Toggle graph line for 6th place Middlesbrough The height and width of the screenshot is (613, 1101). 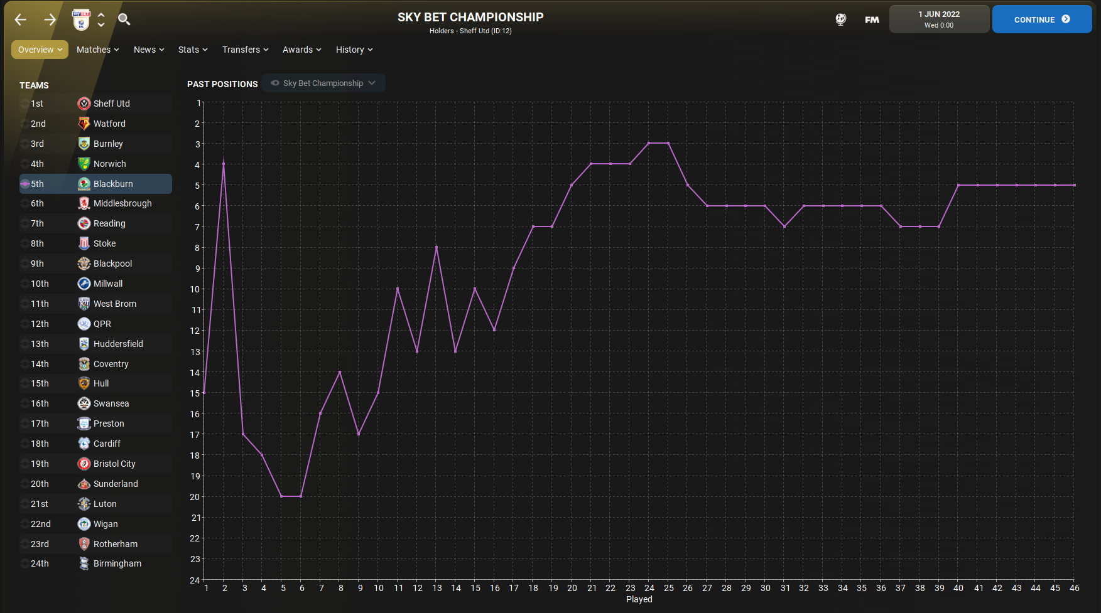pyautogui.click(x=25, y=203)
